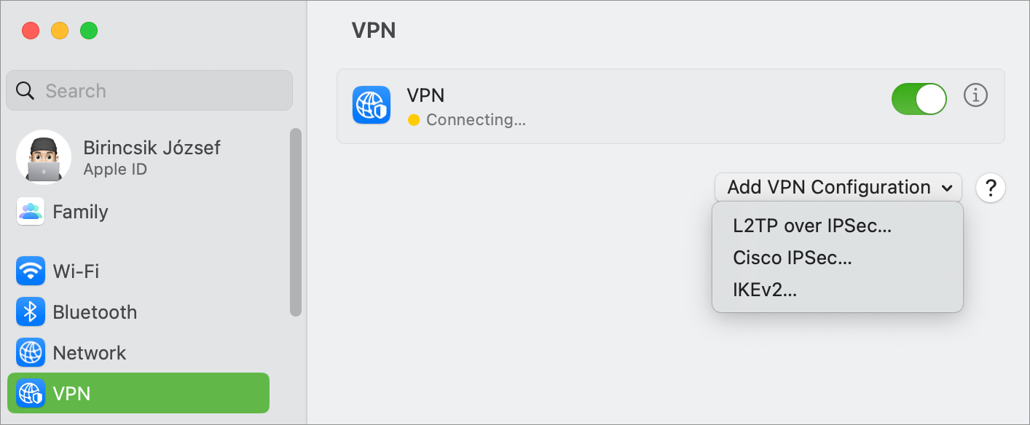Turn off the VPN toggle switch
Viewport: 1030px width, 425px height.
coord(919,99)
